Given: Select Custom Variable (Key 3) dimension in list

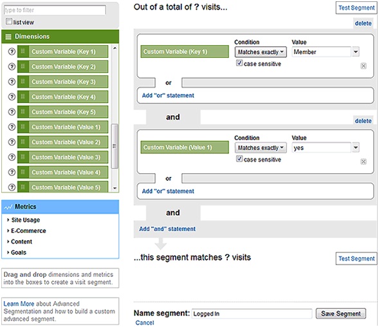Looking at the screenshot, I should pyautogui.click(x=63, y=82).
